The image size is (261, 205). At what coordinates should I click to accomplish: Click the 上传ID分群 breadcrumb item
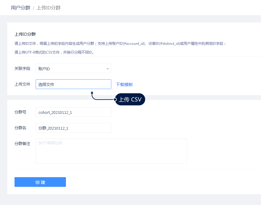[49, 8]
